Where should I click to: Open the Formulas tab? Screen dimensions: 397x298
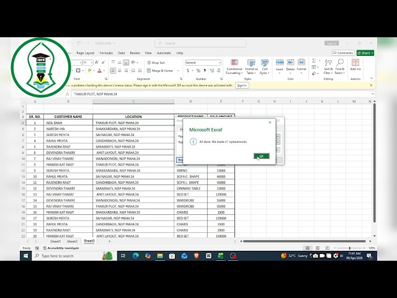106,53
